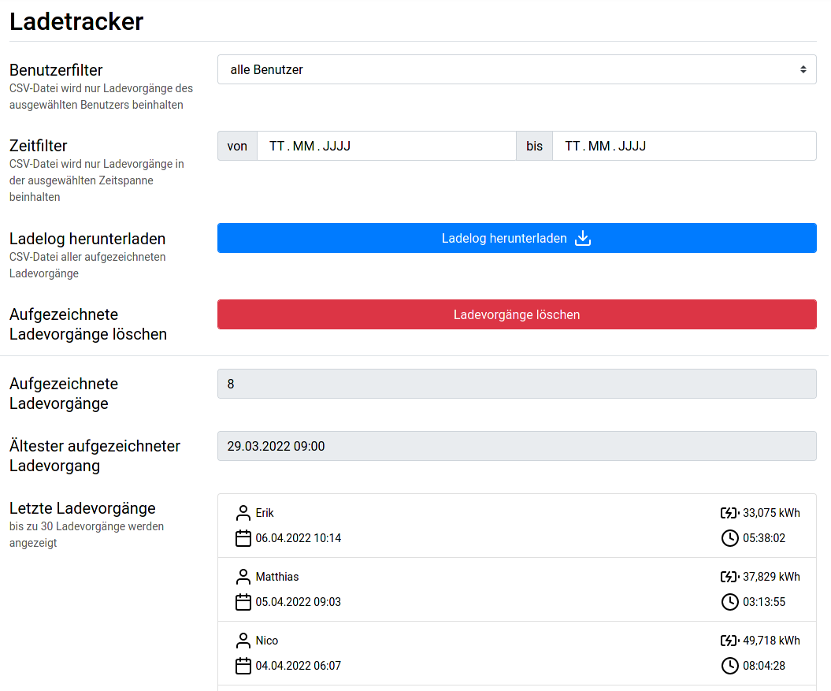This screenshot has width=831, height=691.
Task: Click the oldest charge field '29.03.2022 09:00'
Action: (517, 446)
